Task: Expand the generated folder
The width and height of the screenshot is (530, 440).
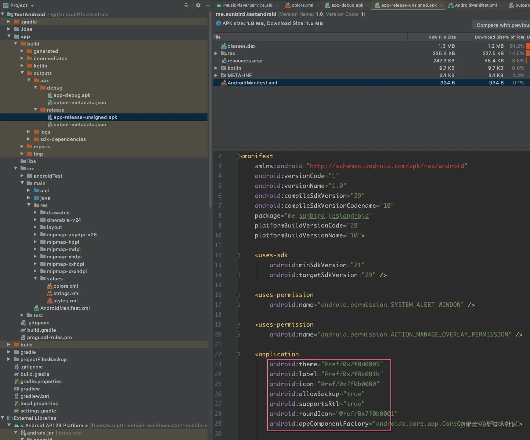Action: tap(22, 51)
